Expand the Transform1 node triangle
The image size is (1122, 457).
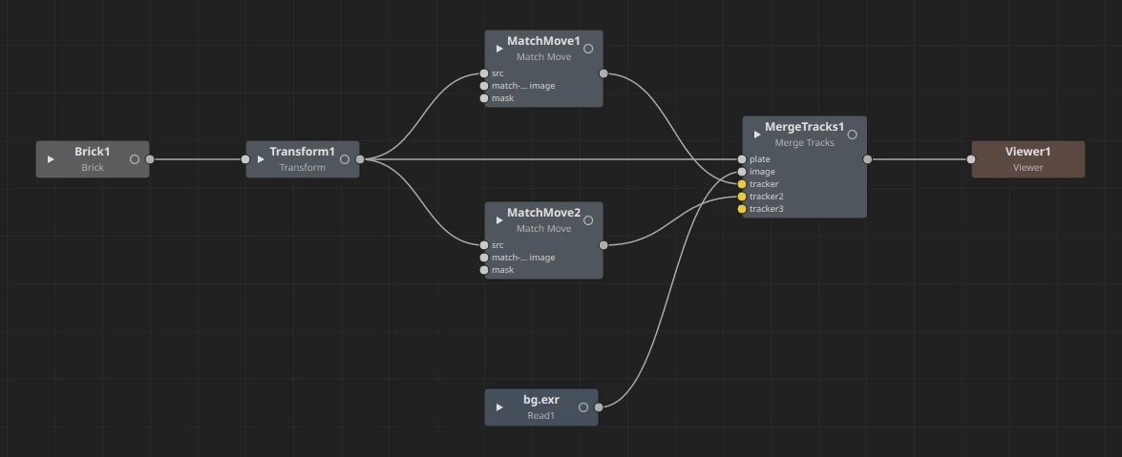(x=261, y=159)
